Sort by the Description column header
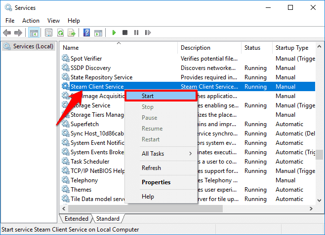Viewport: 325px width, 235px height. (x=209, y=47)
